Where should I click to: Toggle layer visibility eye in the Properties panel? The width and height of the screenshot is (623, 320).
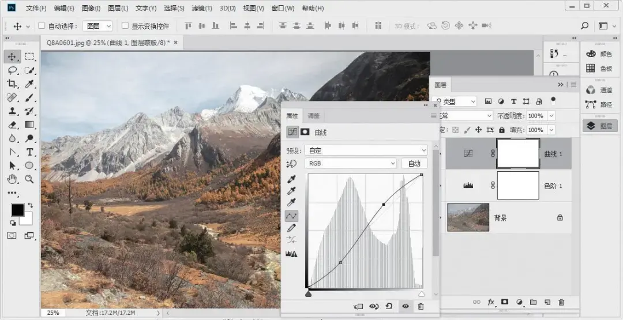tap(406, 306)
